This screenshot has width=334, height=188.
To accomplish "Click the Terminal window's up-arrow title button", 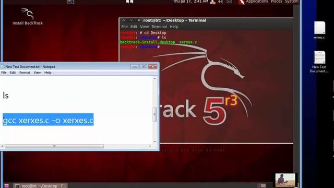I will click(x=124, y=20).
